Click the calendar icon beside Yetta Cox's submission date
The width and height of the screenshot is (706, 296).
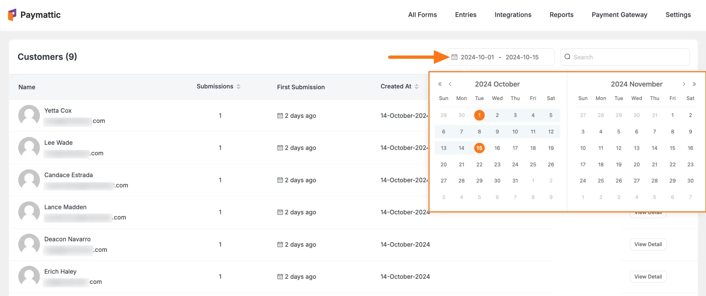pyautogui.click(x=280, y=116)
